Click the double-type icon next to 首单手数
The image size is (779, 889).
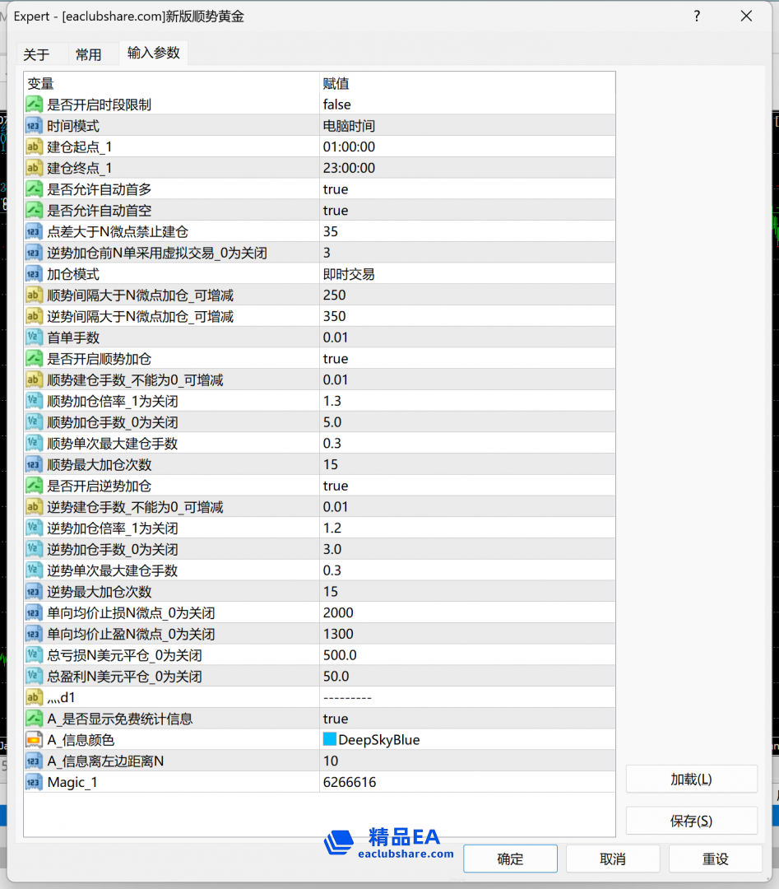coord(34,337)
